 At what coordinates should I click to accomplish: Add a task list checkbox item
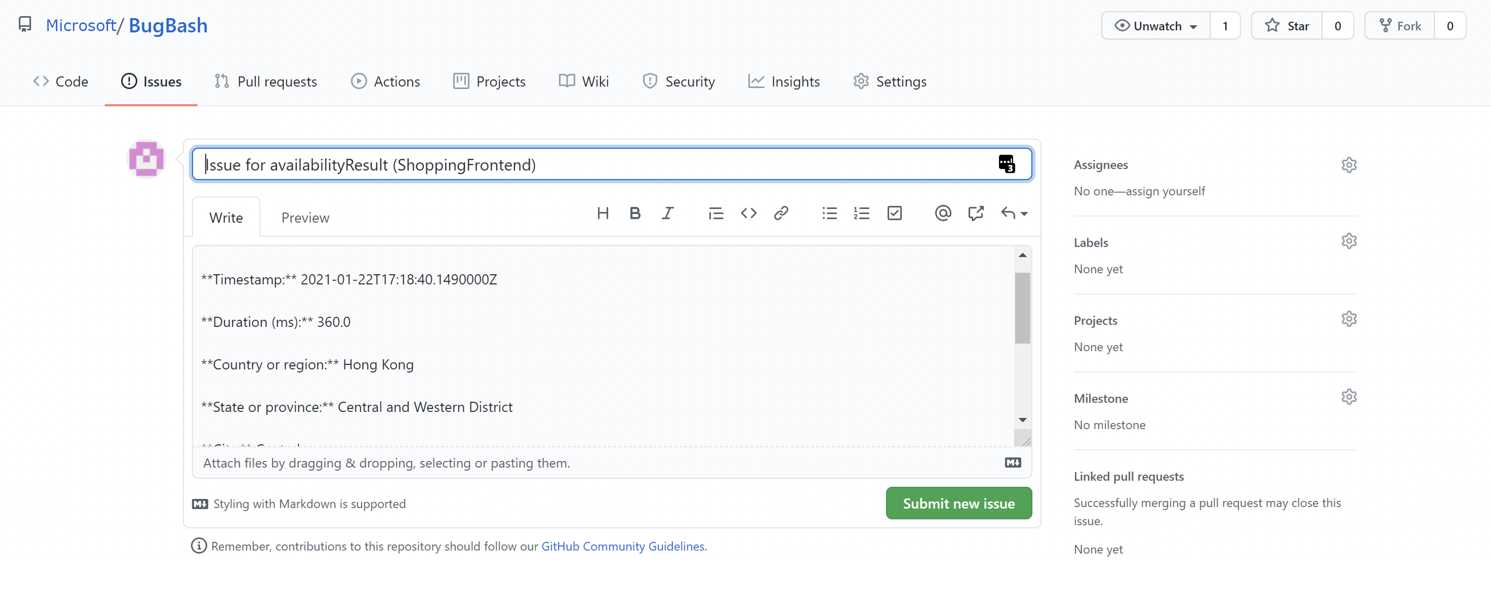tap(894, 213)
